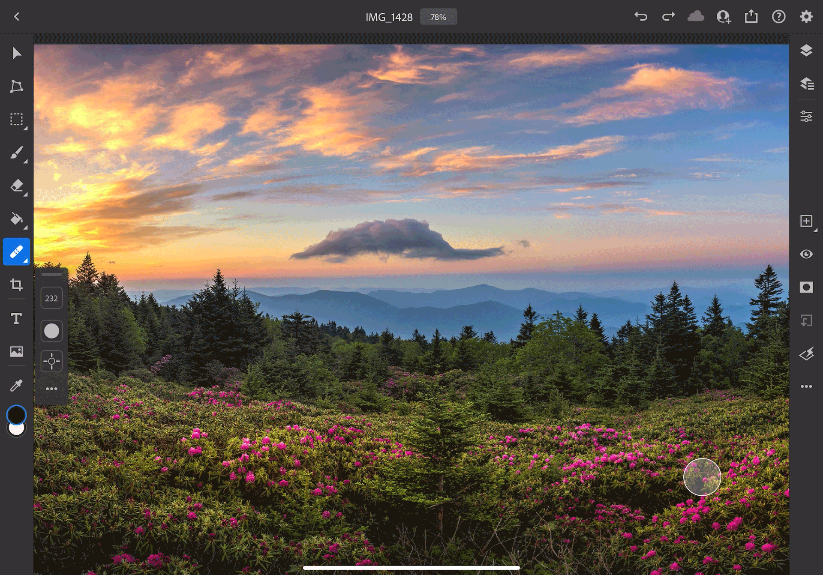Choose the Place Image tool
The height and width of the screenshot is (575, 823).
pyautogui.click(x=16, y=352)
